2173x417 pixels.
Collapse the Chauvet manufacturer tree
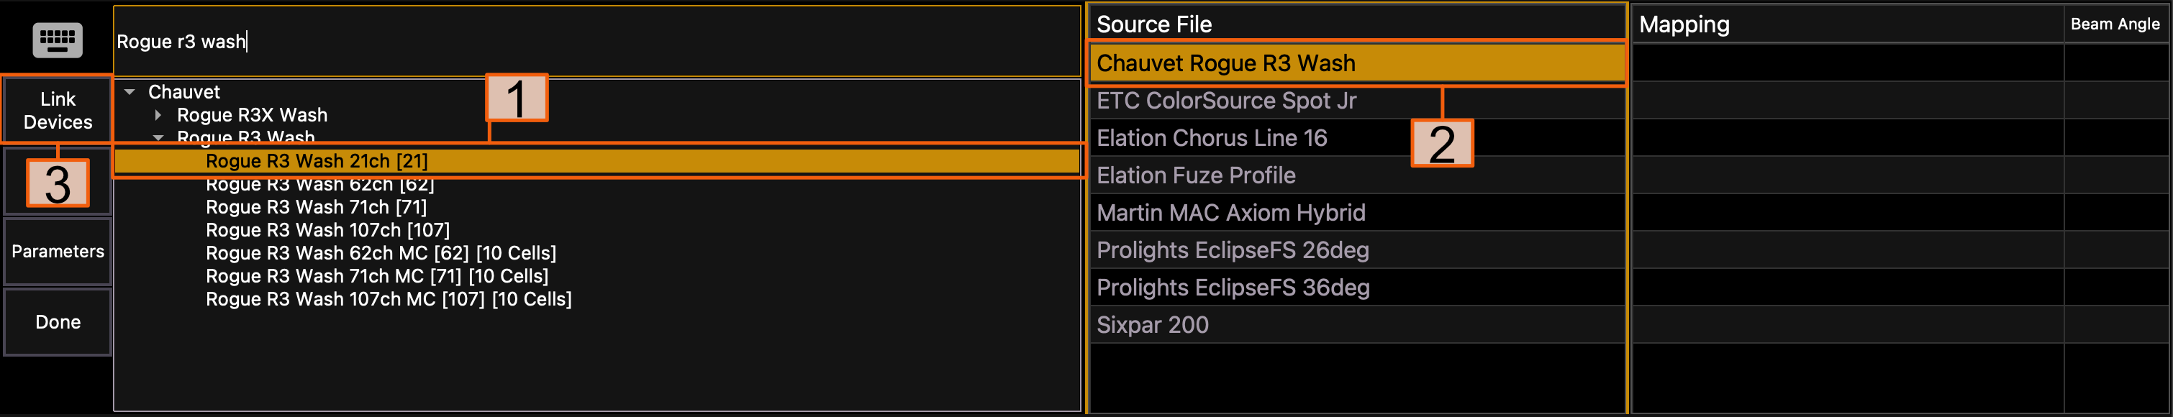coord(130,92)
